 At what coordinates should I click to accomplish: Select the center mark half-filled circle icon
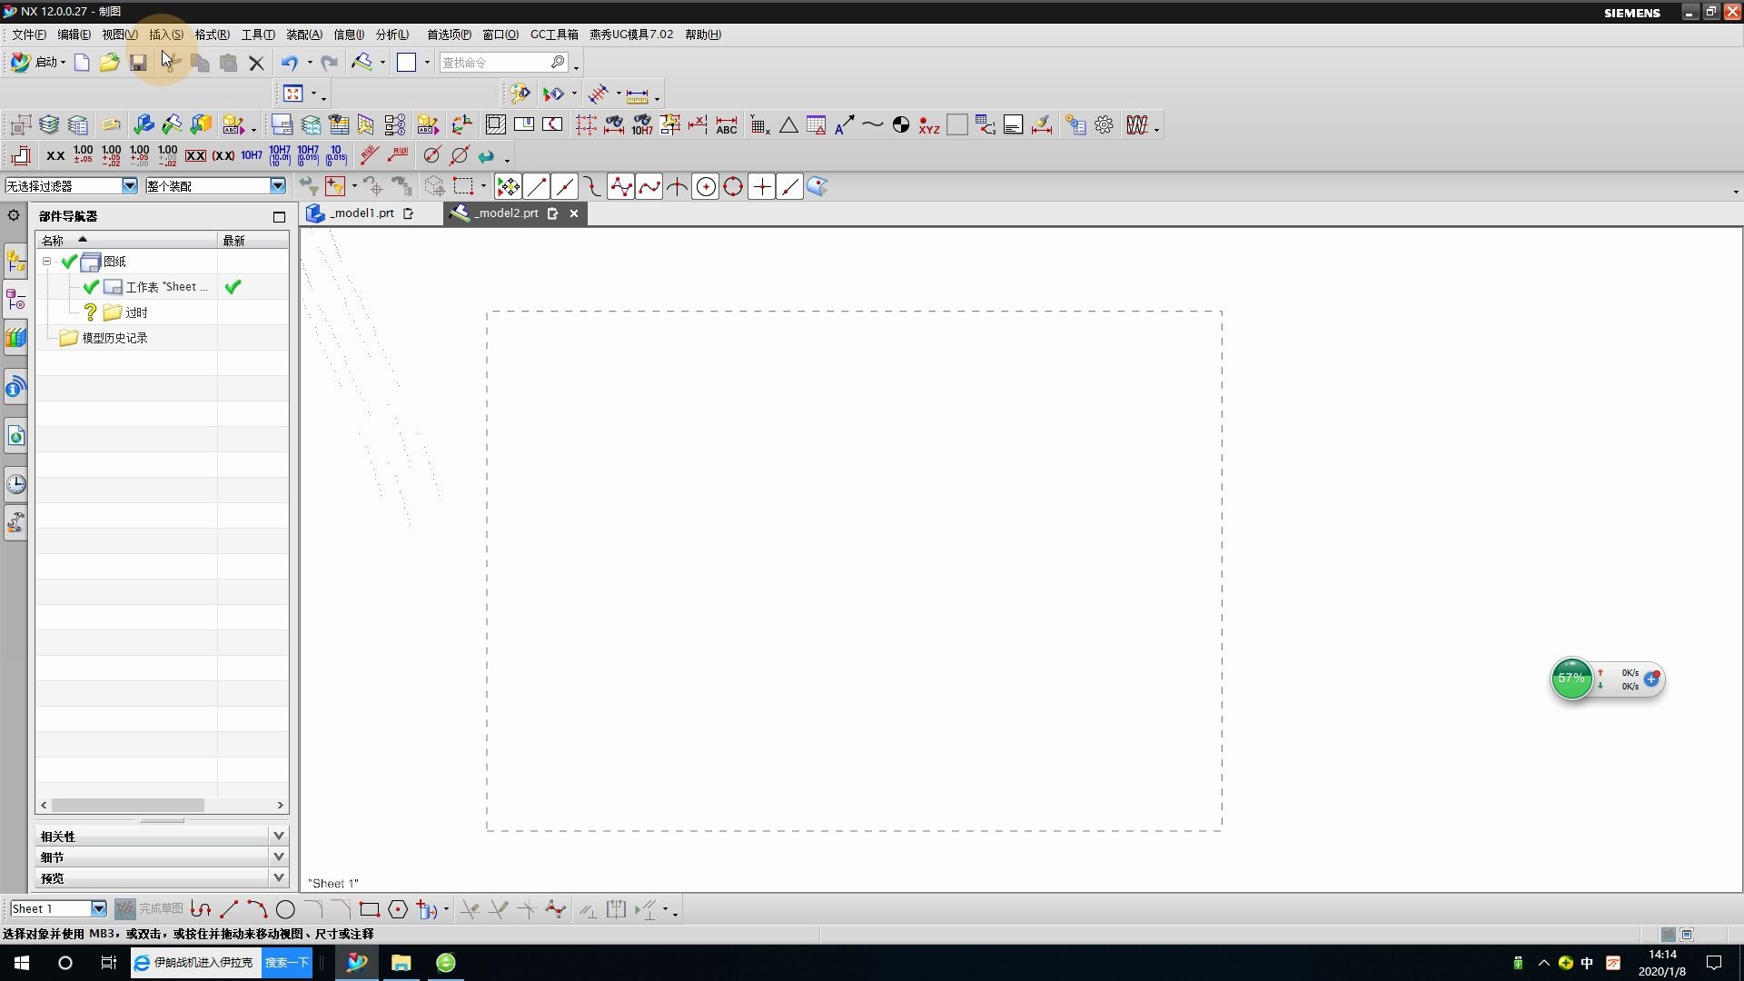(x=900, y=125)
